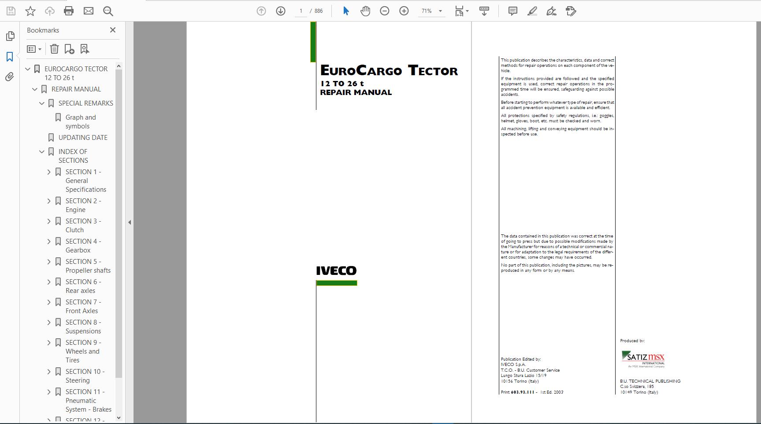Expand SECTION 6 - Rear axles
The image size is (761, 424).
(49, 282)
